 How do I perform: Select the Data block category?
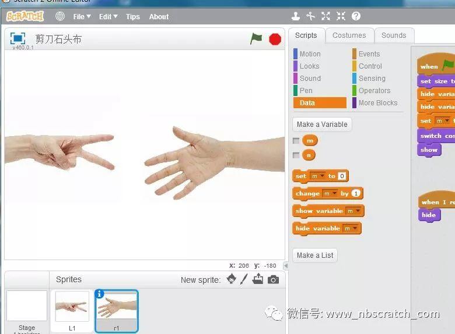(320, 103)
